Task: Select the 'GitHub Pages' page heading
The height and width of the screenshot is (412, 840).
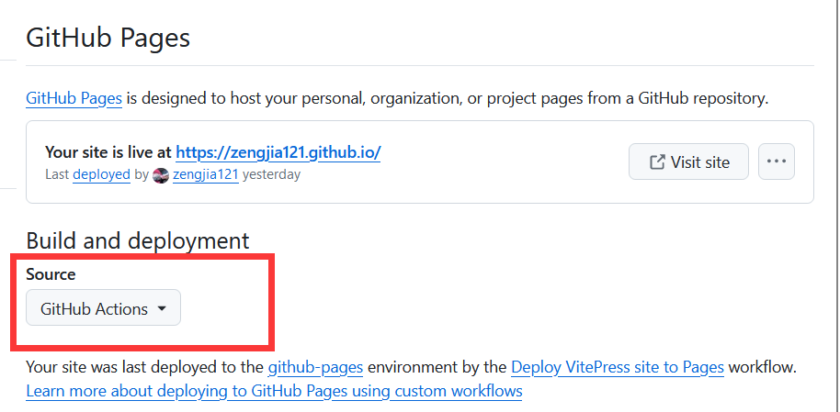Action: click(x=108, y=39)
